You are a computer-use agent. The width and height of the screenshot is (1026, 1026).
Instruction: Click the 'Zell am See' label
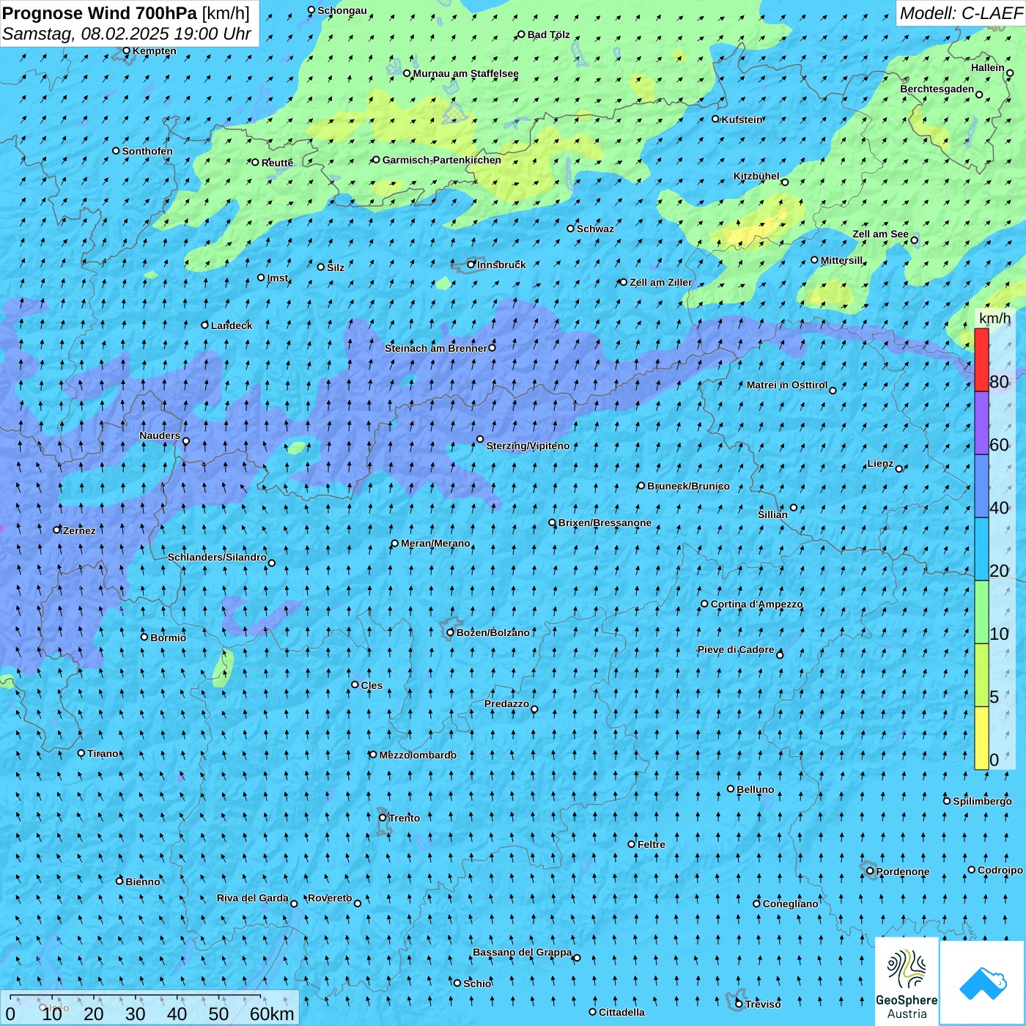(880, 234)
